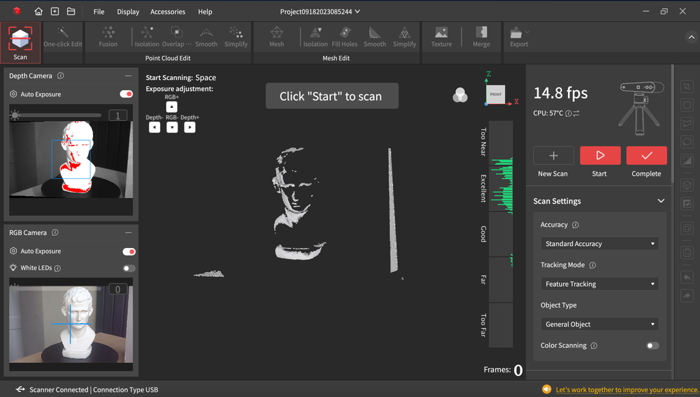Open the Tracking Mode dropdown

coord(599,284)
